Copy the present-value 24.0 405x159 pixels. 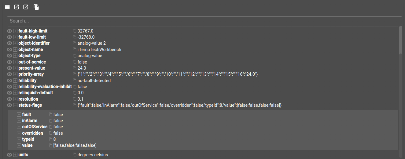click(75, 68)
